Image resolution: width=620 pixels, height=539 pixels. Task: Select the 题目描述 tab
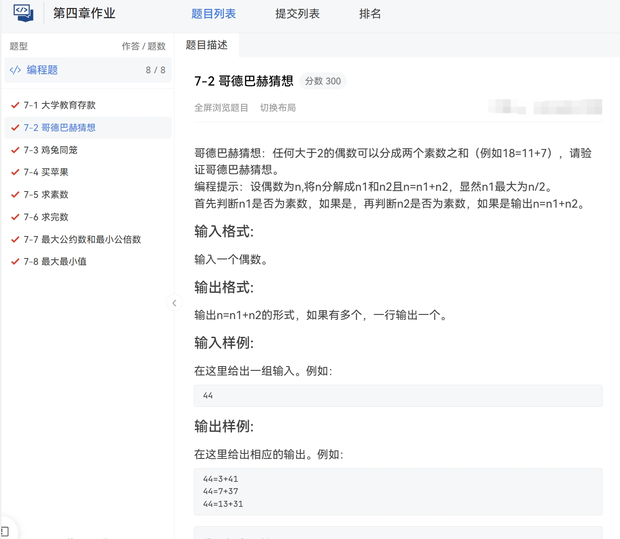207,45
